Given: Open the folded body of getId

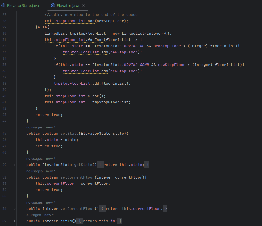Looking at the screenshot, I should click(x=80, y=221).
